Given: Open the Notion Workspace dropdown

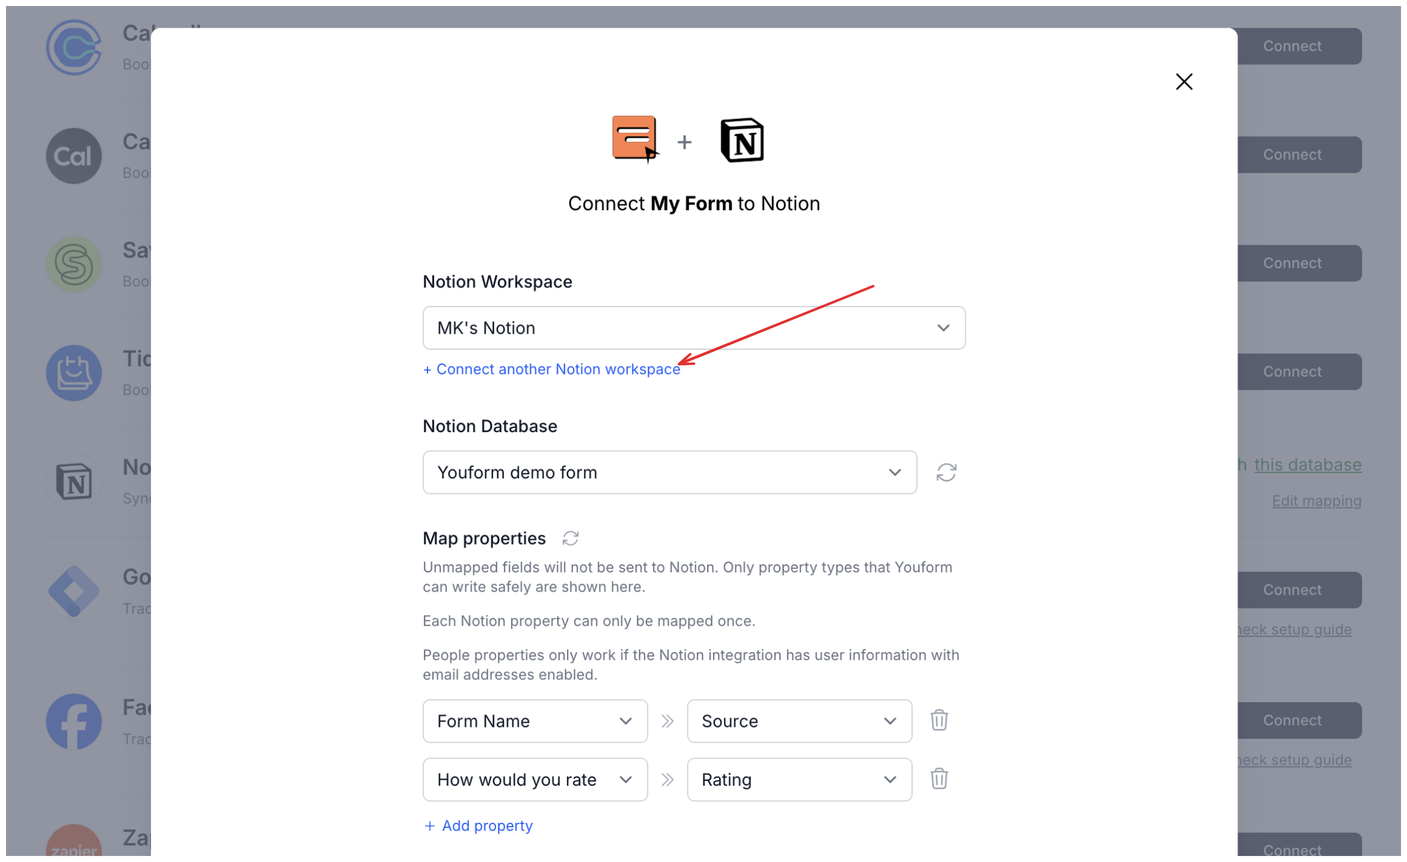Looking at the screenshot, I should click(693, 328).
